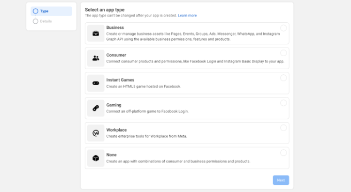This screenshot has width=351, height=192.
Task: Select the Workplace radio button
Action: [283, 128]
